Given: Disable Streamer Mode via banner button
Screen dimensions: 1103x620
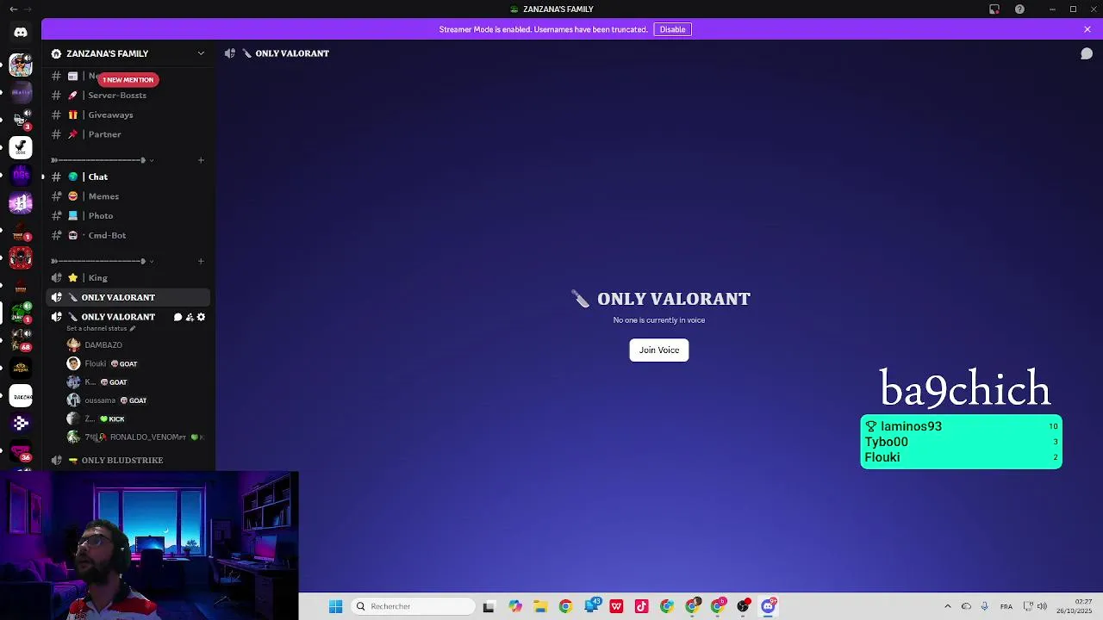Looking at the screenshot, I should click(x=672, y=29).
